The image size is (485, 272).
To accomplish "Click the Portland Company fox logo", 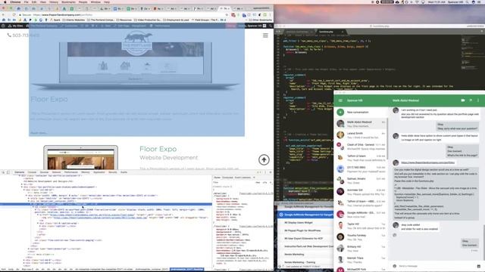I will pyautogui.click(x=136, y=44).
